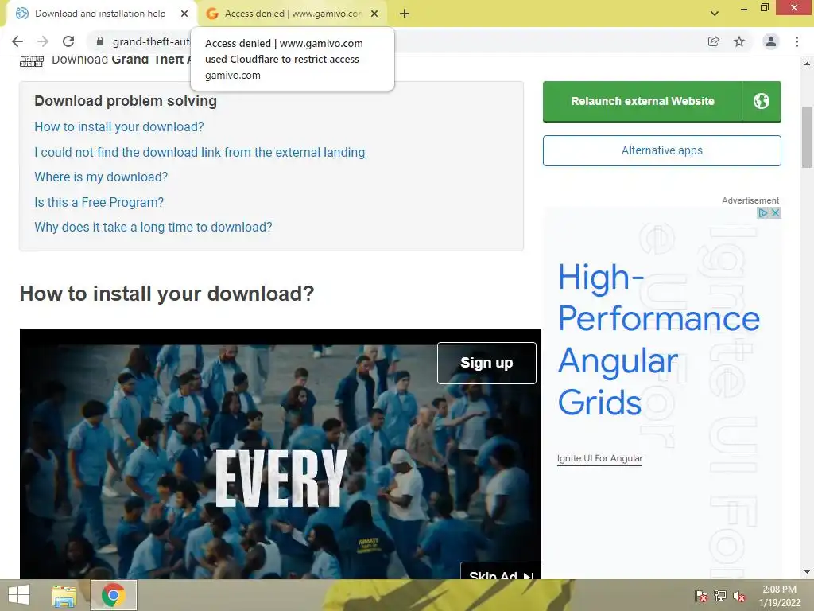Image resolution: width=814 pixels, height=611 pixels.
Task: Click the Chrome taskbar icon
Action: pos(113,595)
